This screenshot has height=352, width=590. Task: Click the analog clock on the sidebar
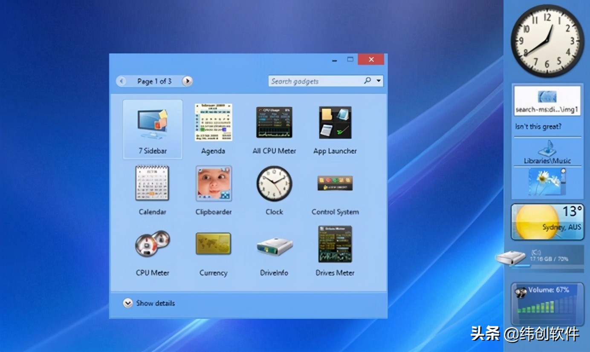[547, 41]
